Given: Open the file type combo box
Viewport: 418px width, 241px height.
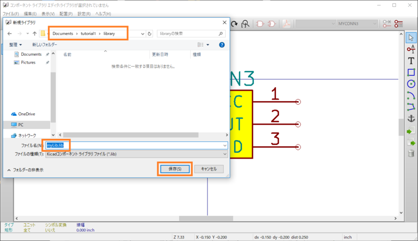Looking at the screenshot, I should (137, 154).
